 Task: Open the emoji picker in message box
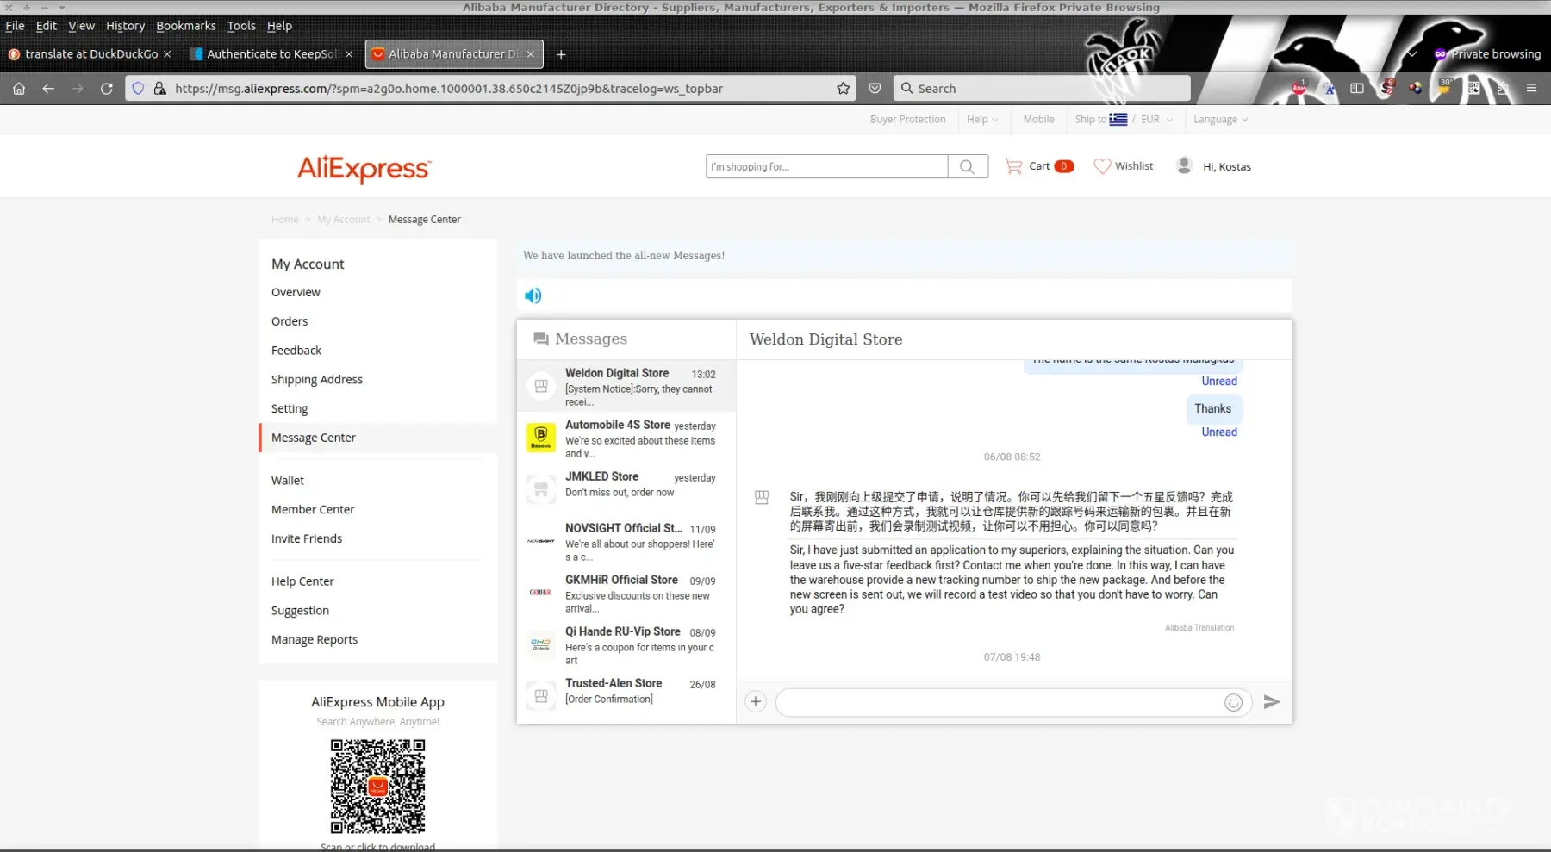point(1233,703)
